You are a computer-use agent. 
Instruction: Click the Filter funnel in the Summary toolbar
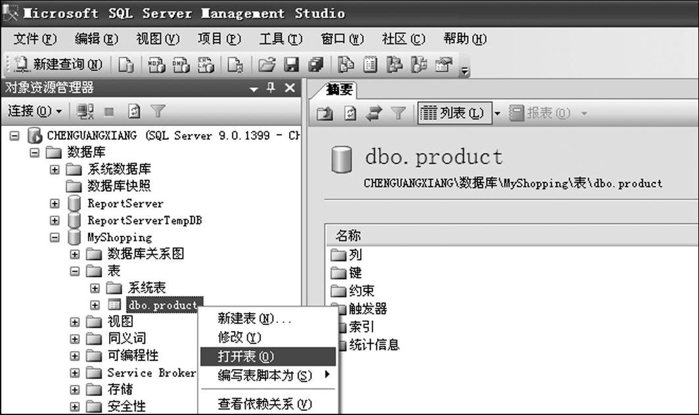(399, 114)
